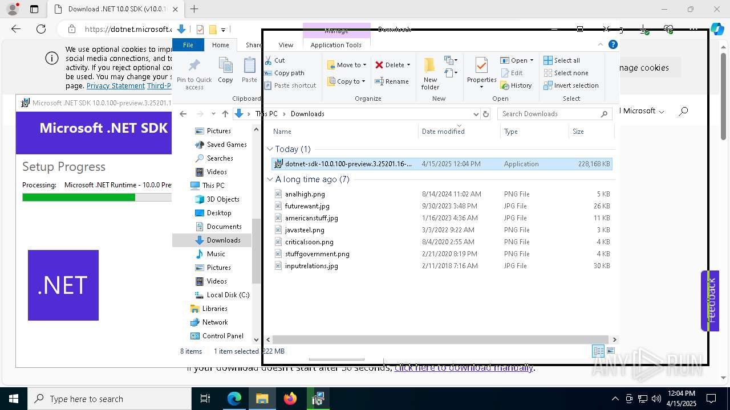Viewport: 730px width, 410px height.
Task: Open Desktop in navigation pane
Action: tap(213, 213)
